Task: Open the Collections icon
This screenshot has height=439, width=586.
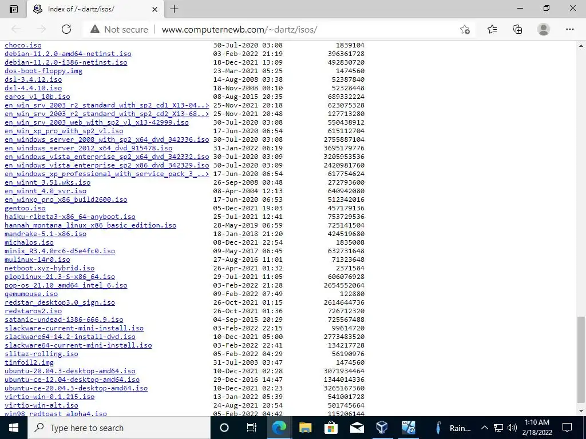Action: [517, 29]
